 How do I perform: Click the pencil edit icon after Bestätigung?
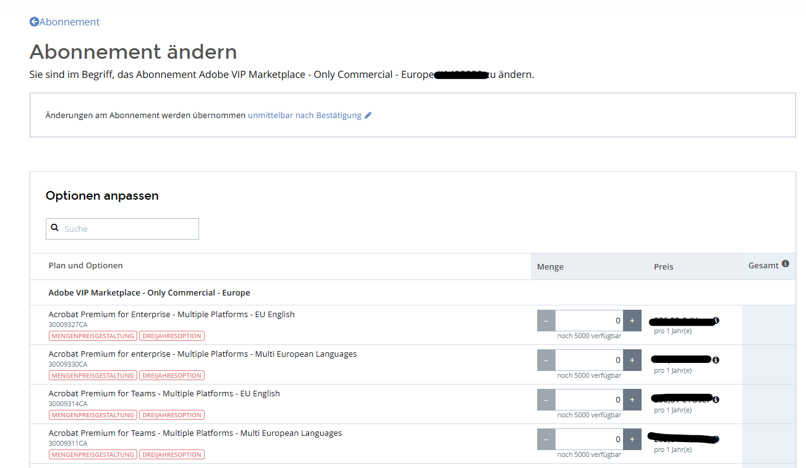(x=368, y=115)
